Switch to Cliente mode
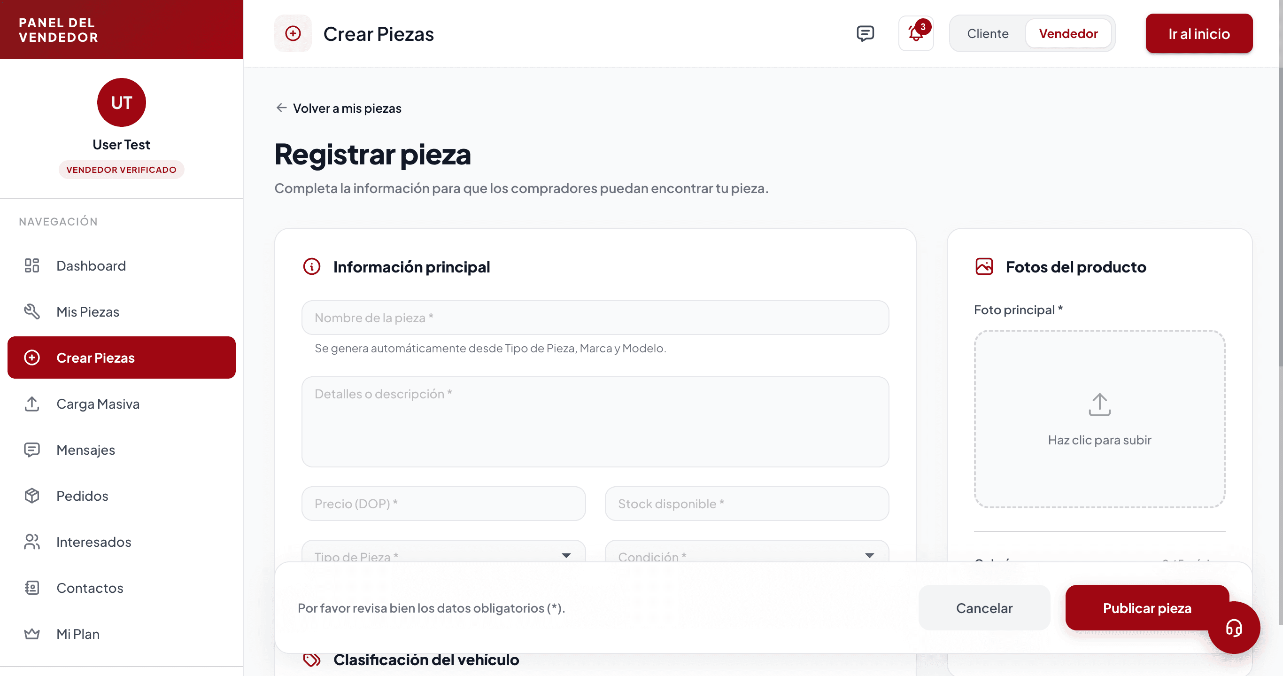Image resolution: width=1283 pixels, height=676 pixels. 988,33
